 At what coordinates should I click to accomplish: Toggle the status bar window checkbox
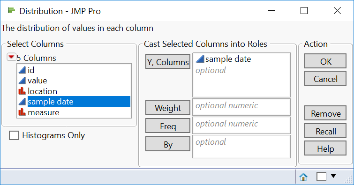click(321, 177)
